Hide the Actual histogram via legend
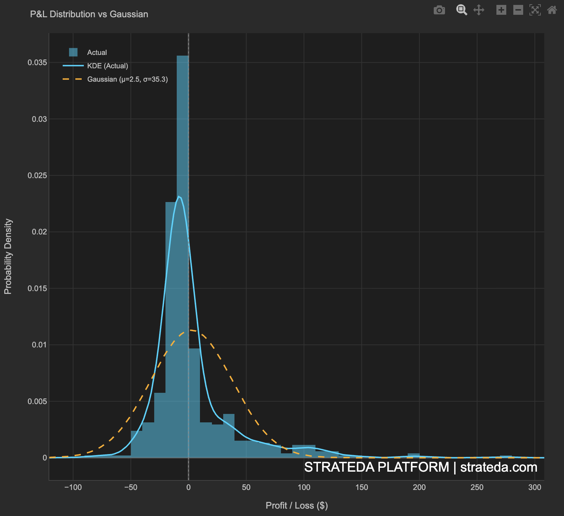Image resolution: width=564 pixels, height=516 pixels. tap(97, 52)
